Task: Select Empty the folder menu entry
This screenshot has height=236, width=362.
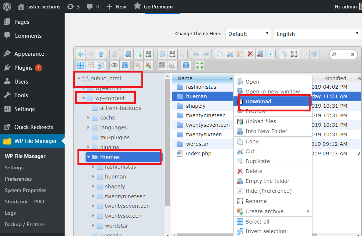Action: click(x=273, y=181)
